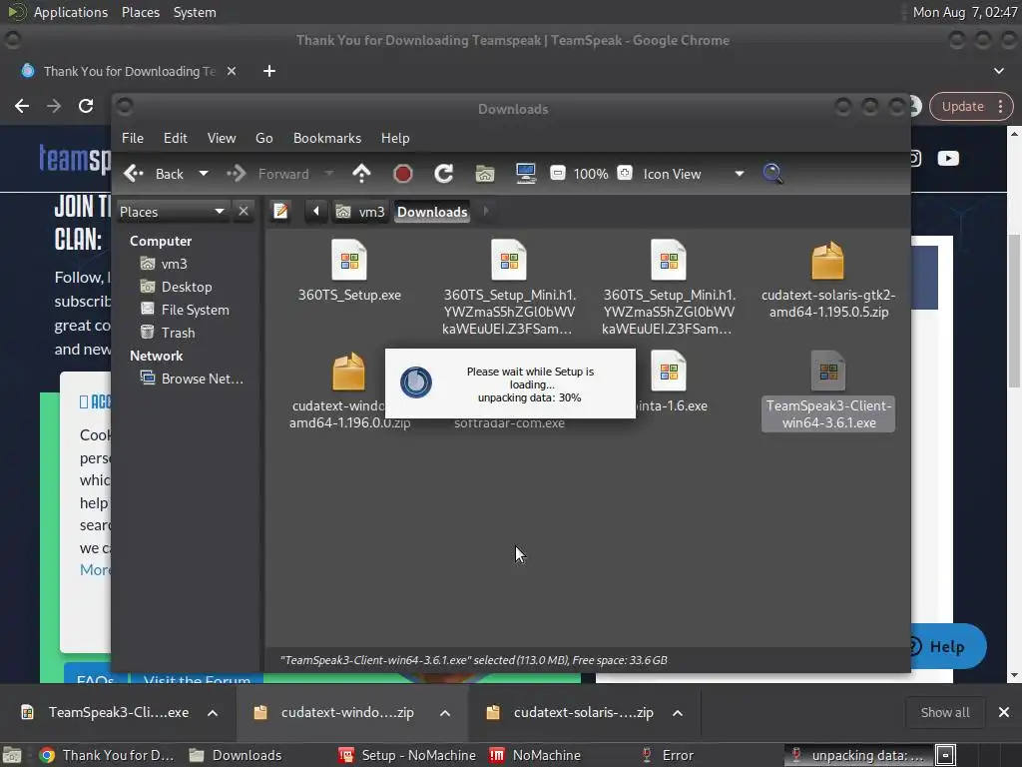Open the Back history dropdown arrow
The width and height of the screenshot is (1022, 767).
[204, 174]
